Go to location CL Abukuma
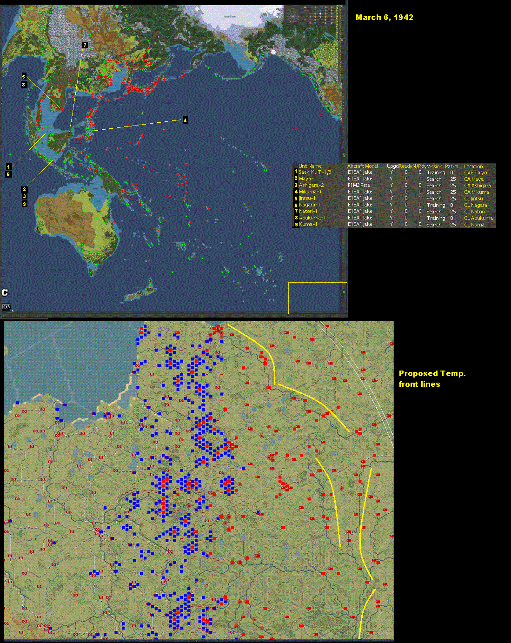The width and height of the screenshot is (511, 643). pyautogui.click(x=478, y=218)
